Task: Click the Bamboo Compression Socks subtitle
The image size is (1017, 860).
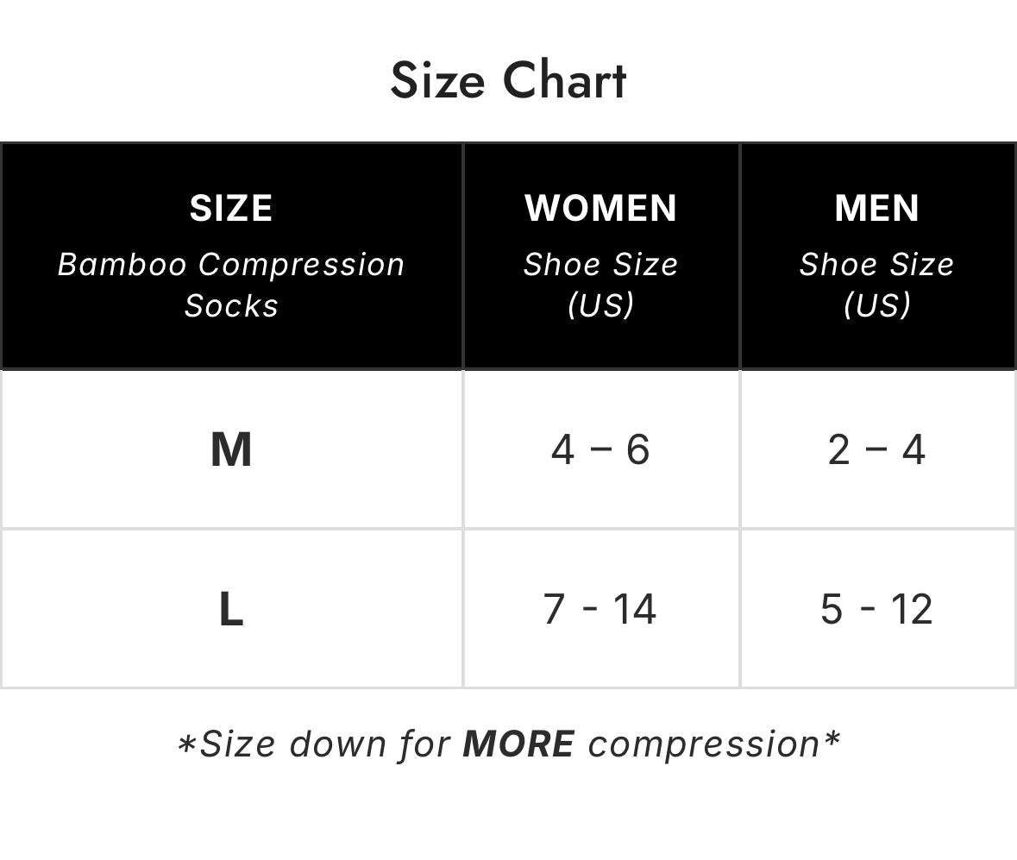Action: (231, 285)
